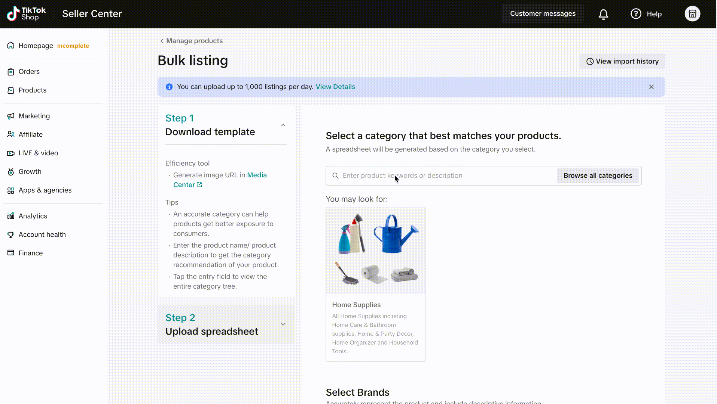The width and height of the screenshot is (717, 404).
Task: Focus the product keywords search field
Action: tap(441, 175)
